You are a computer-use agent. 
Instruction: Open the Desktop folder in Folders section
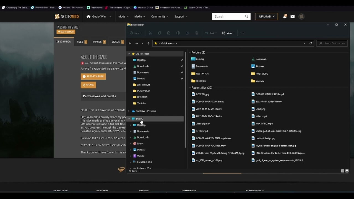198,59
